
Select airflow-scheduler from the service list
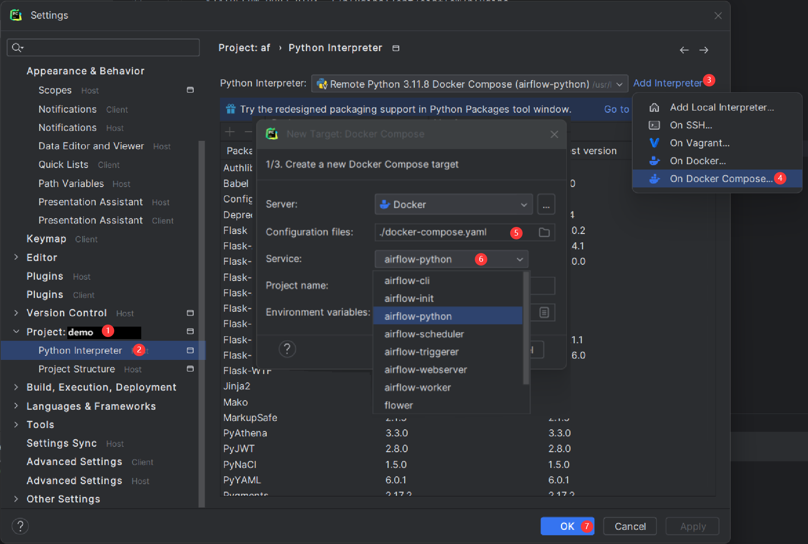424,334
